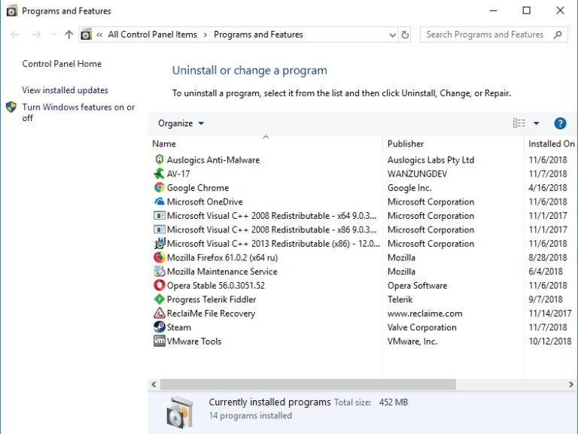Click install date 11/14/2017
This screenshot has width=578, height=434.
pos(549,314)
